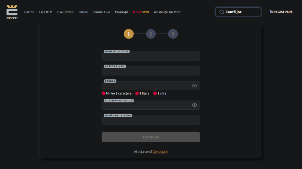Click step 1 circle indicator
The image size is (302, 169).
[129, 34]
